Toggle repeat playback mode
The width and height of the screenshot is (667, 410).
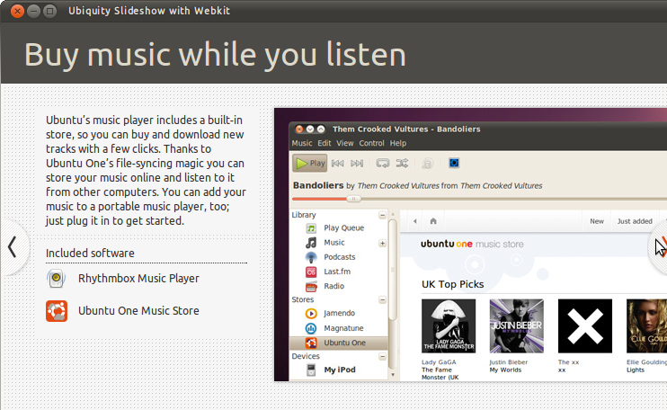383,164
